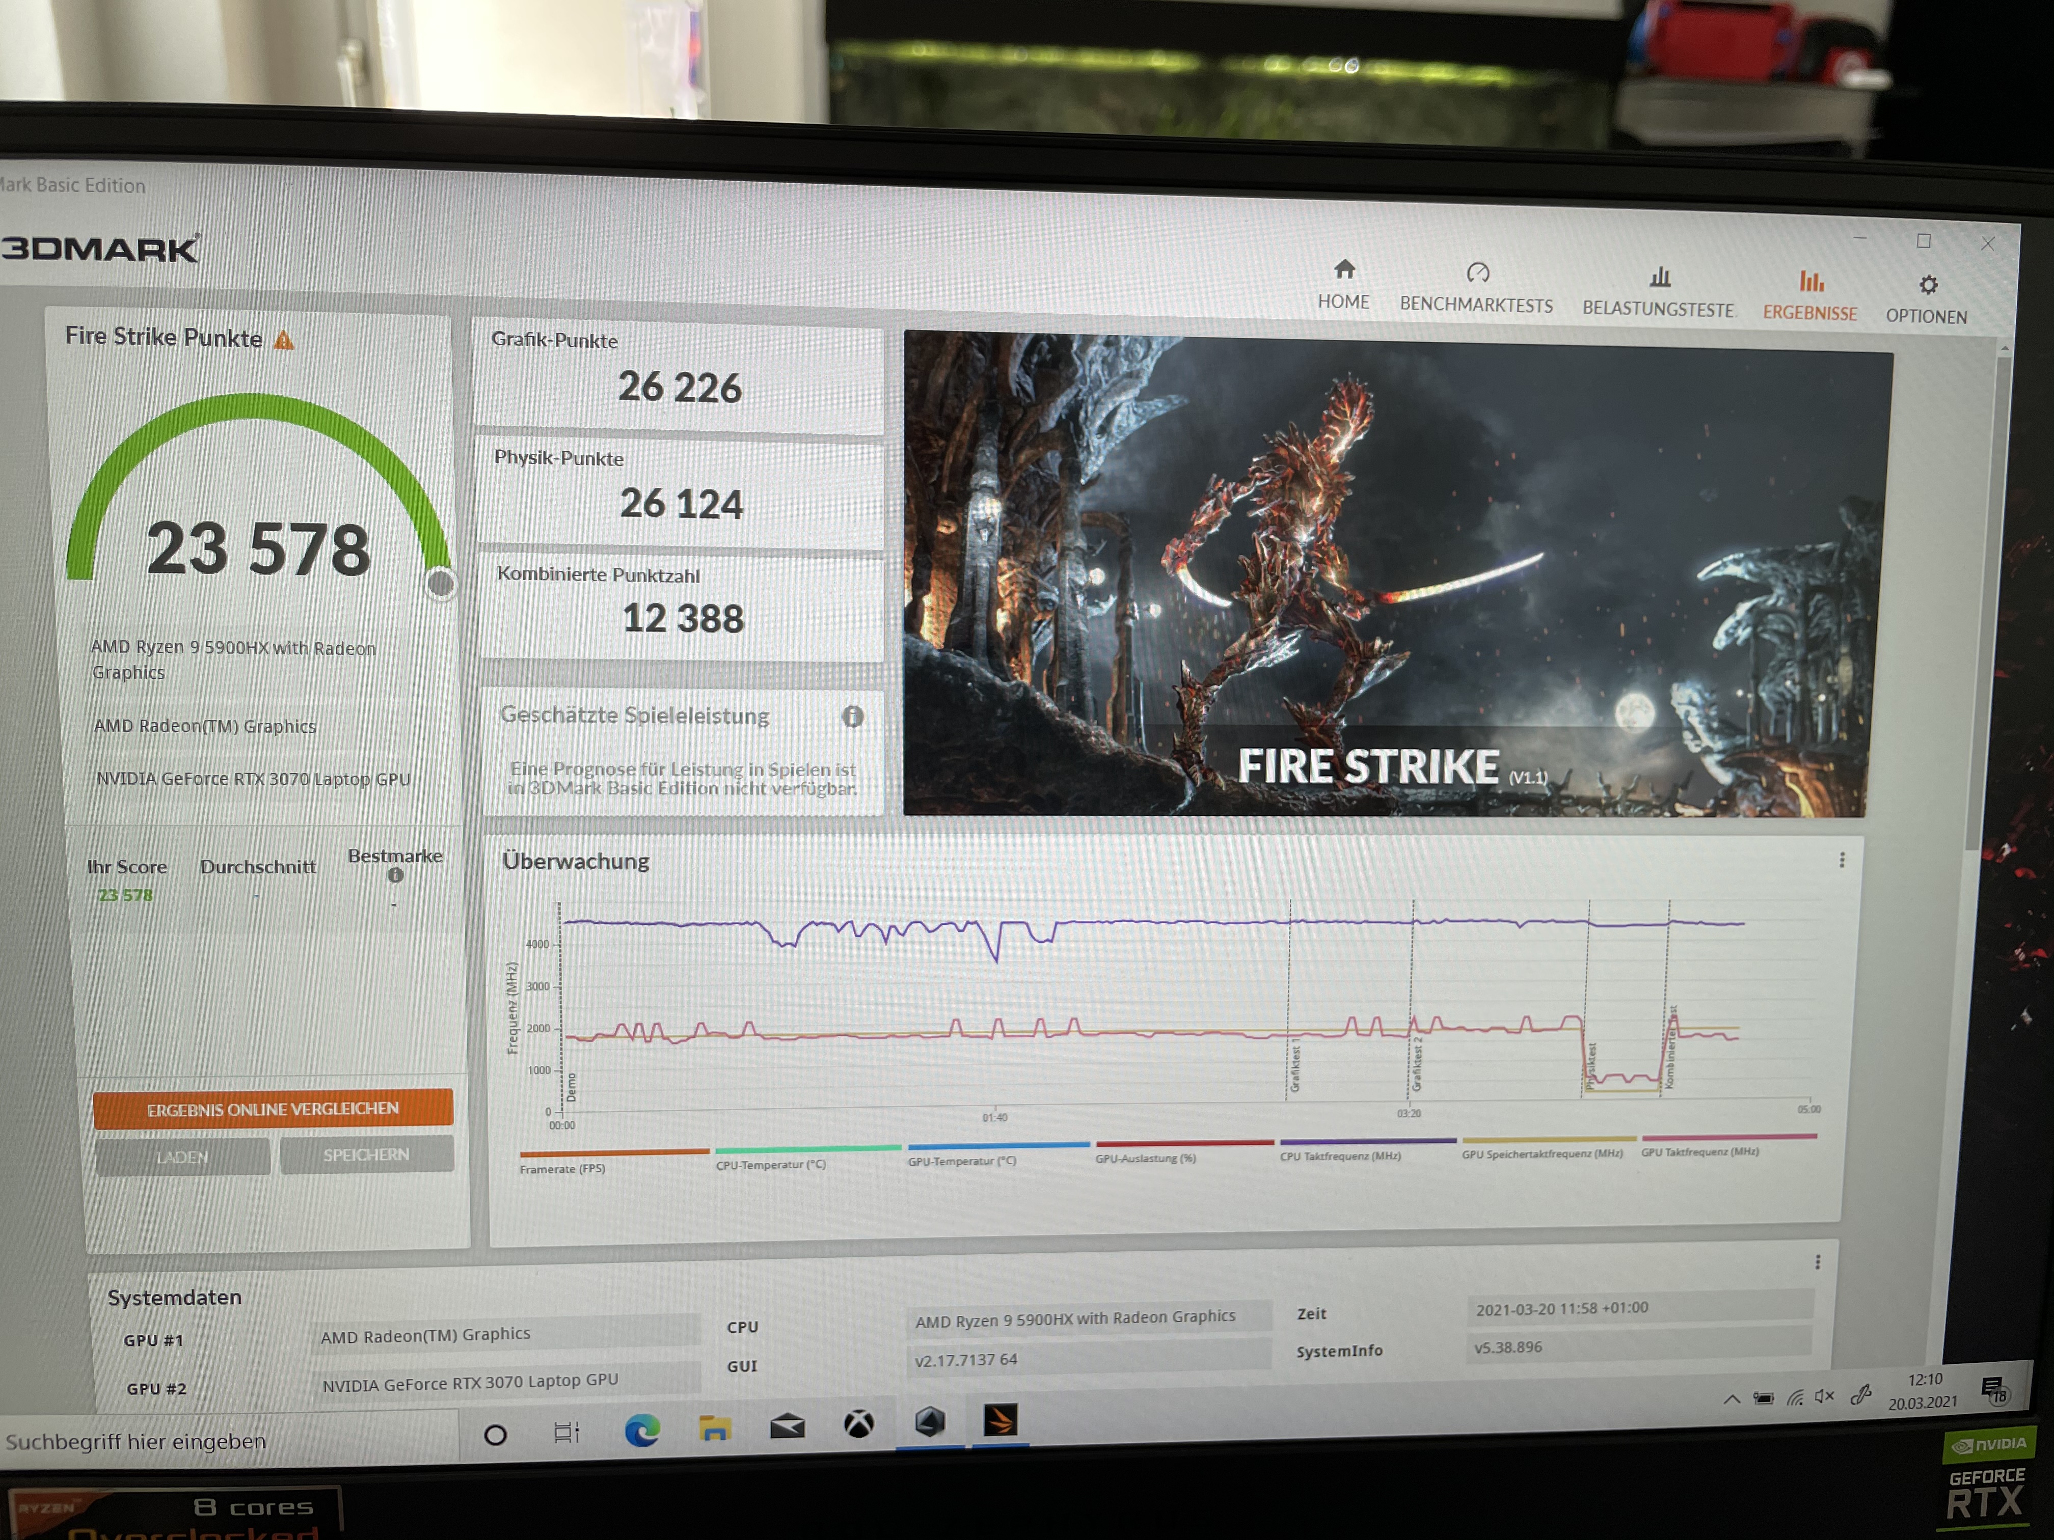Click the Bestmarke info icon

click(x=396, y=874)
